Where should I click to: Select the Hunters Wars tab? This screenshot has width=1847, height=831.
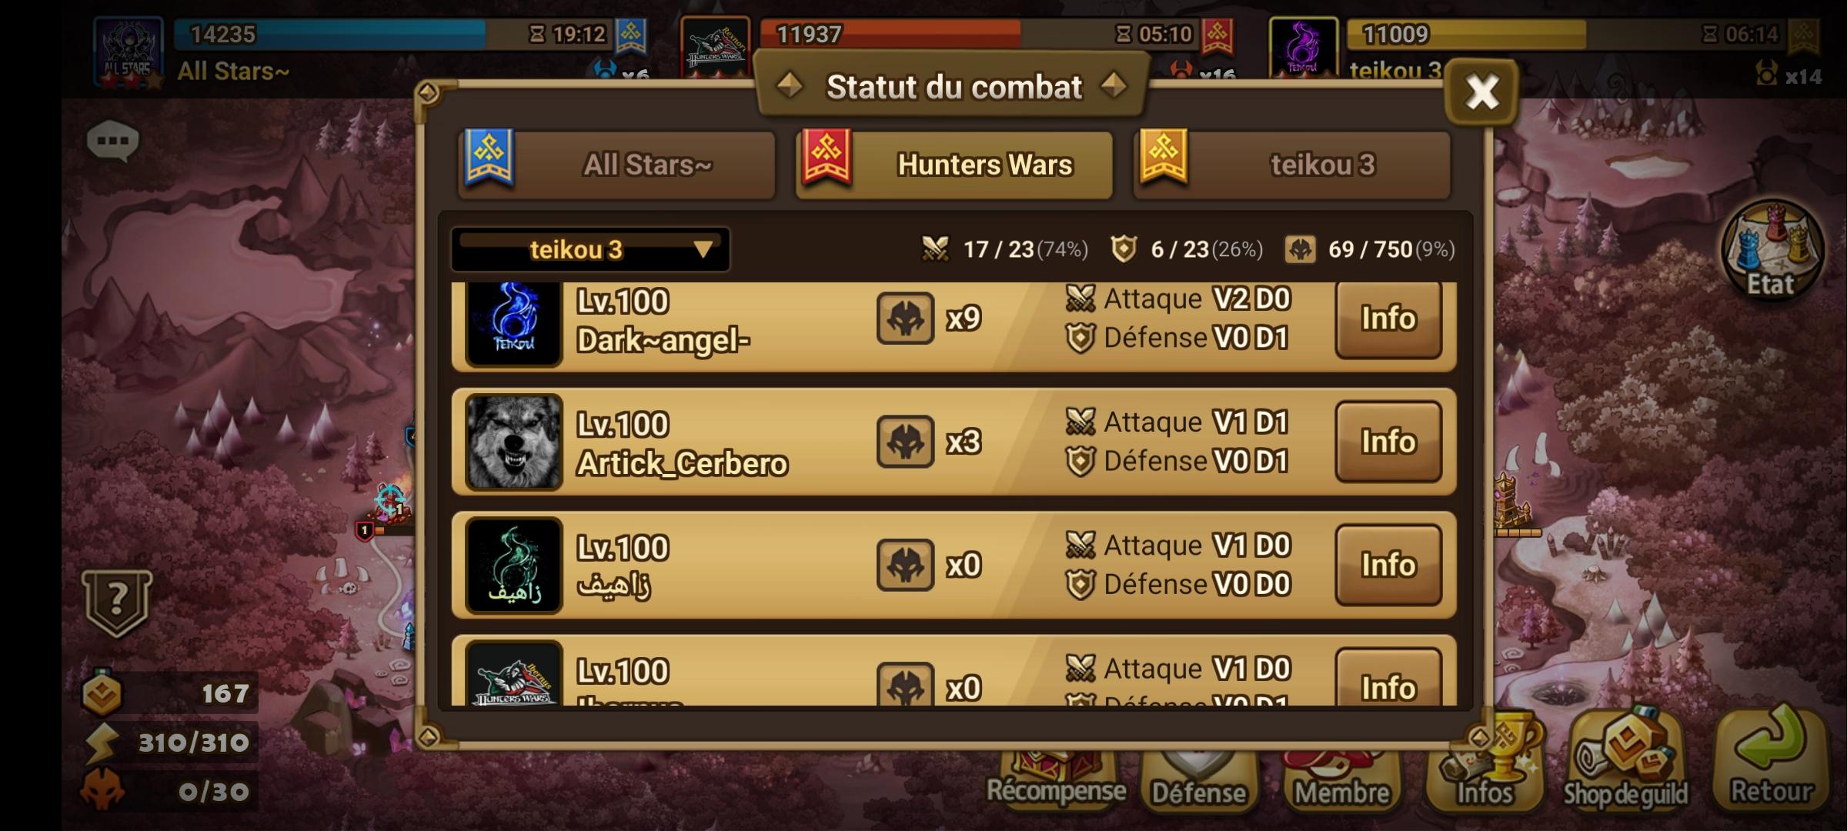(x=954, y=165)
